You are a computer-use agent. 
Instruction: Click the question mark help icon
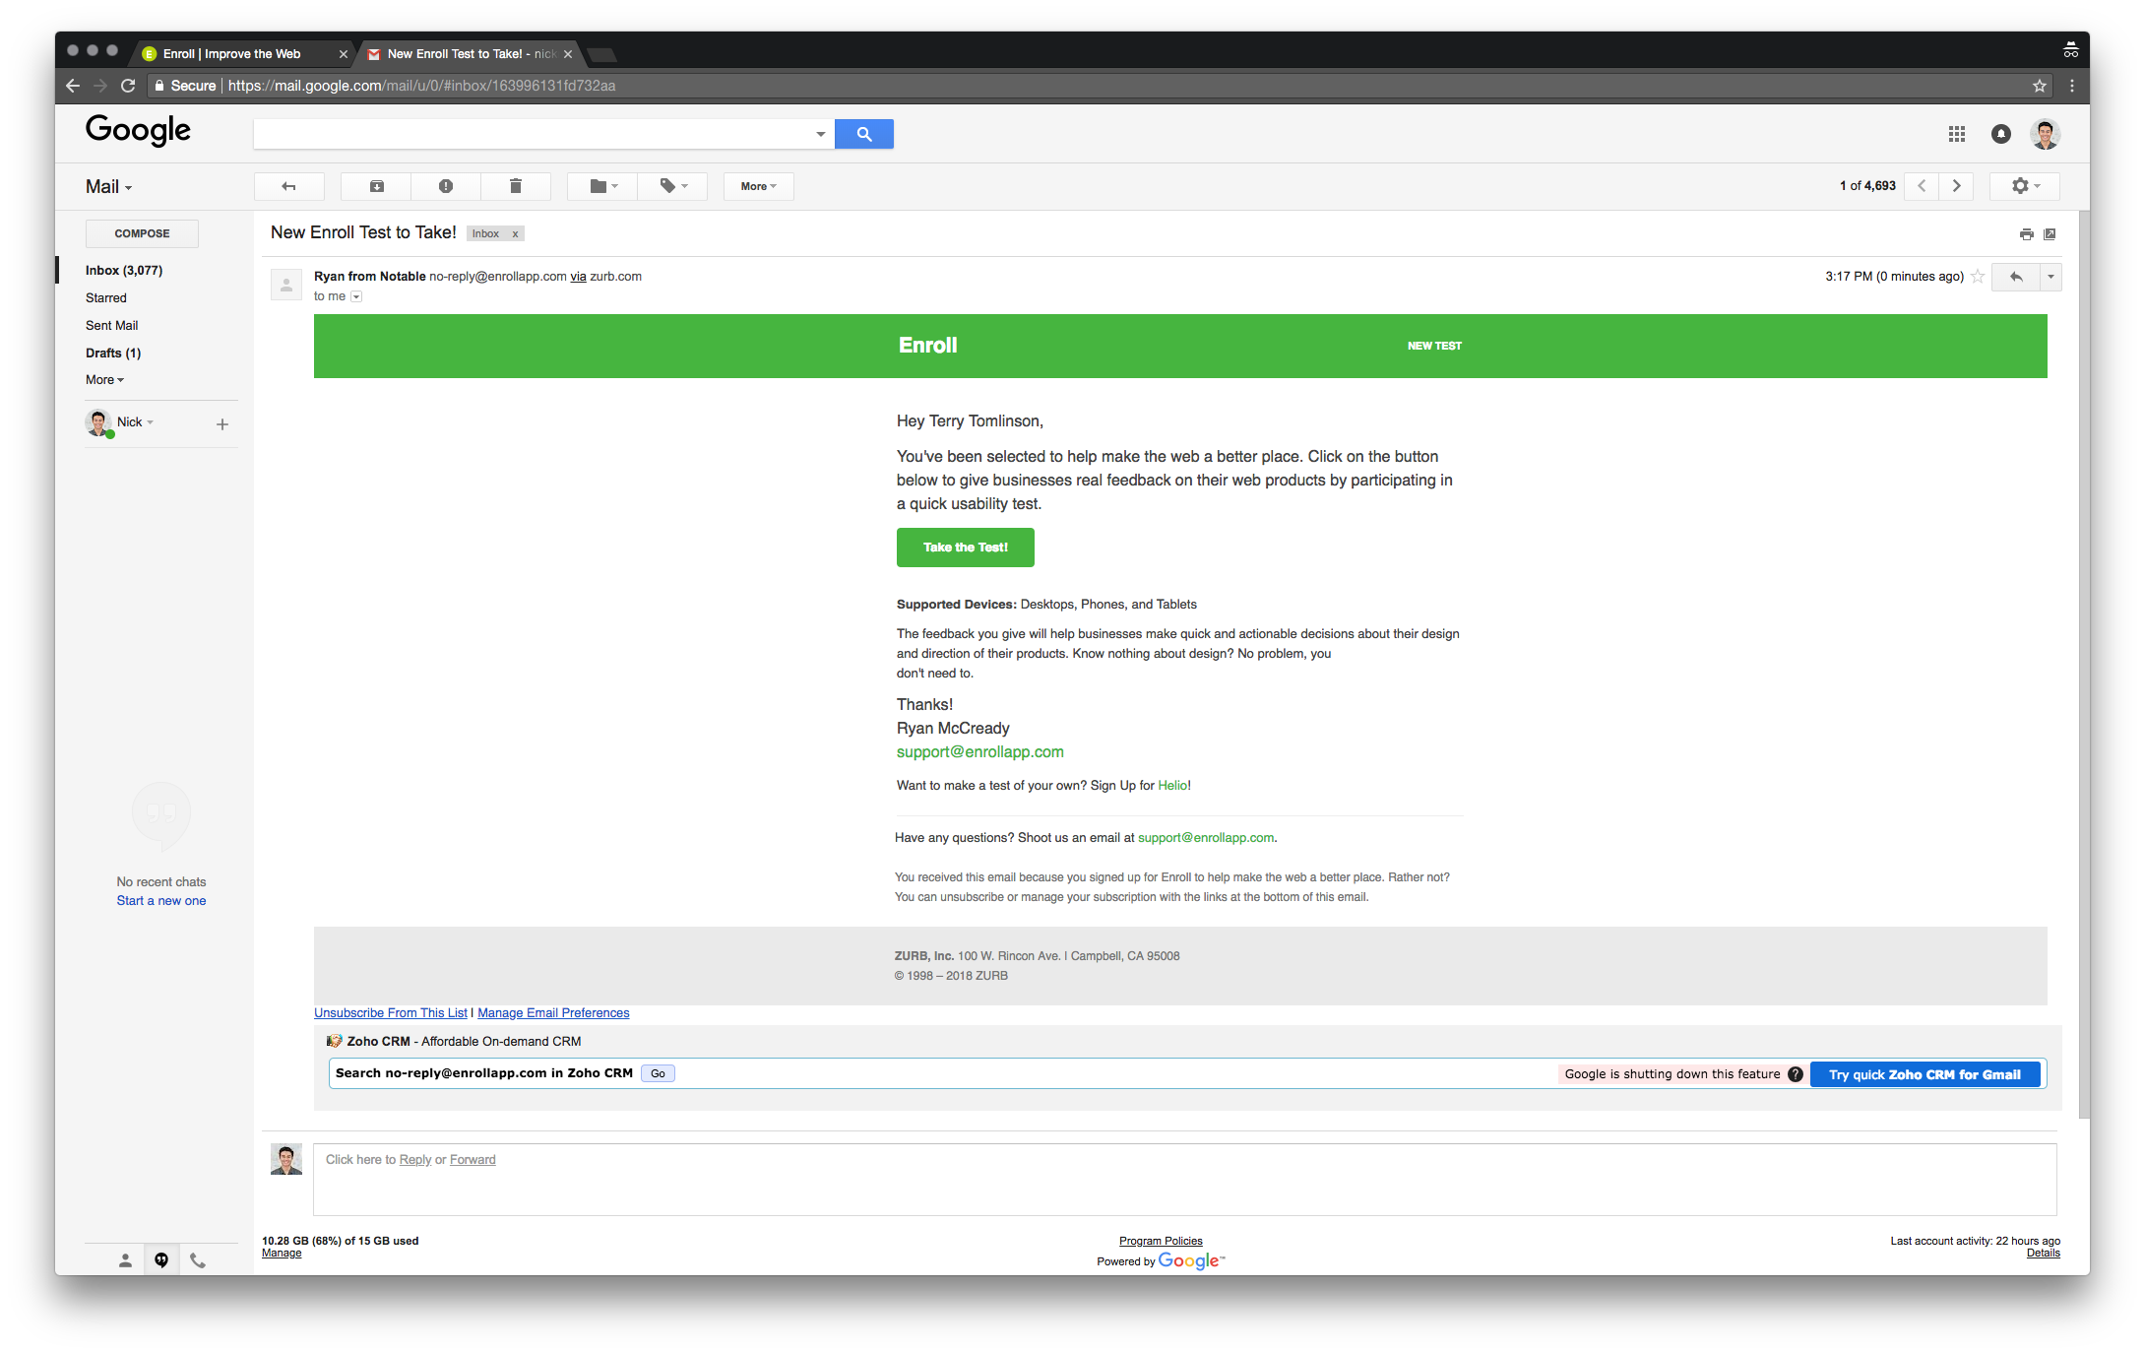point(1796,1074)
